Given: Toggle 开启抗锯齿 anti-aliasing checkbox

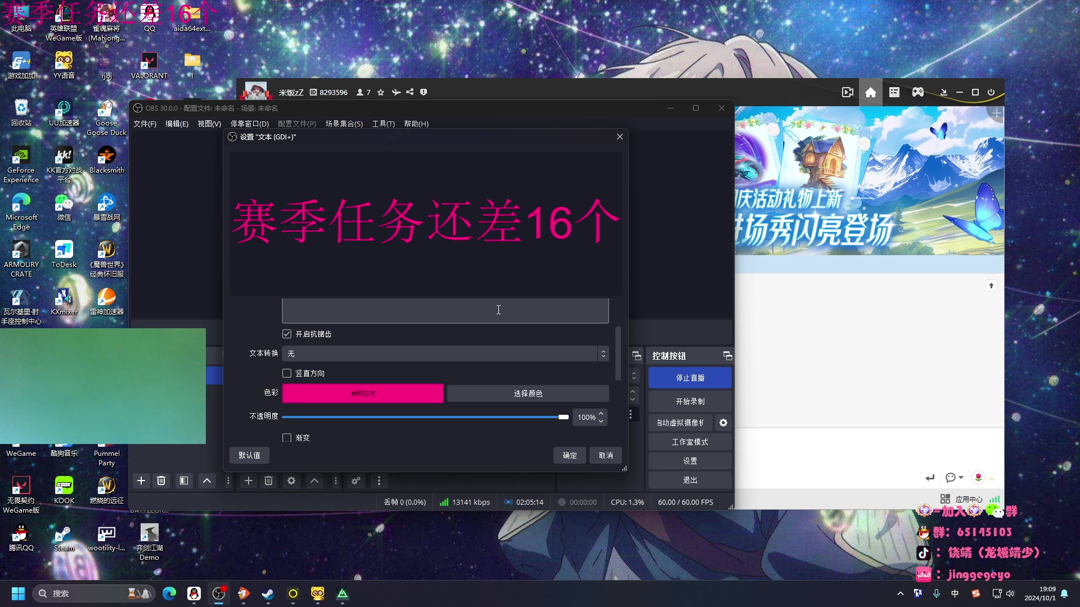Looking at the screenshot, I should 286,333.
